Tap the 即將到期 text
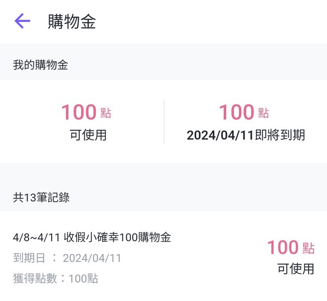Screen dimensions: 327x301 point(279,135)
